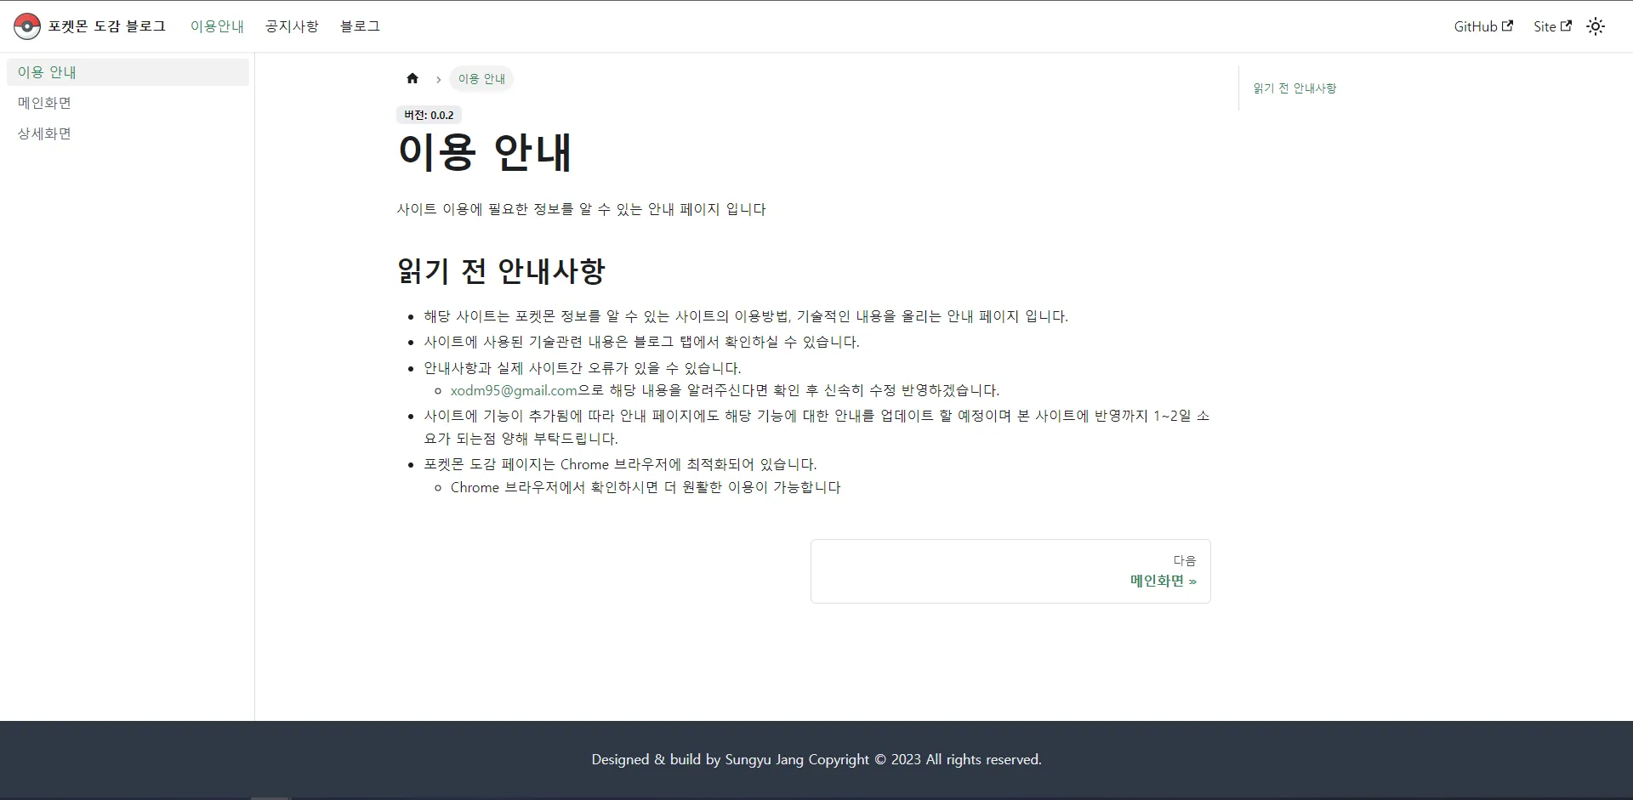Open GitHub via its external link icon
This screenshot has width=1633, height=800.
(1508, 25)
